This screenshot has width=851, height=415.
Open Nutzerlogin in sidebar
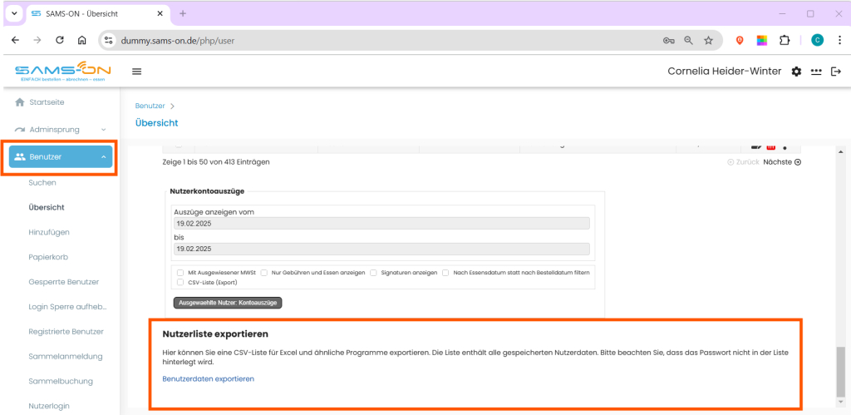(49, 406)
